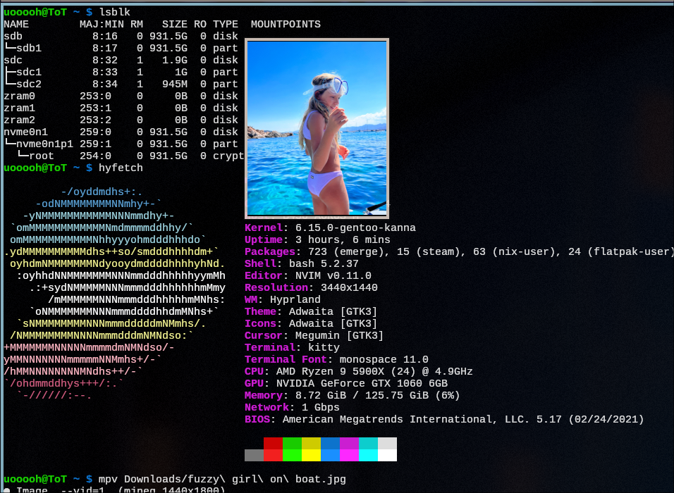
Task: Click the "sdb1" partition name
Action: [x=29, y=48]
